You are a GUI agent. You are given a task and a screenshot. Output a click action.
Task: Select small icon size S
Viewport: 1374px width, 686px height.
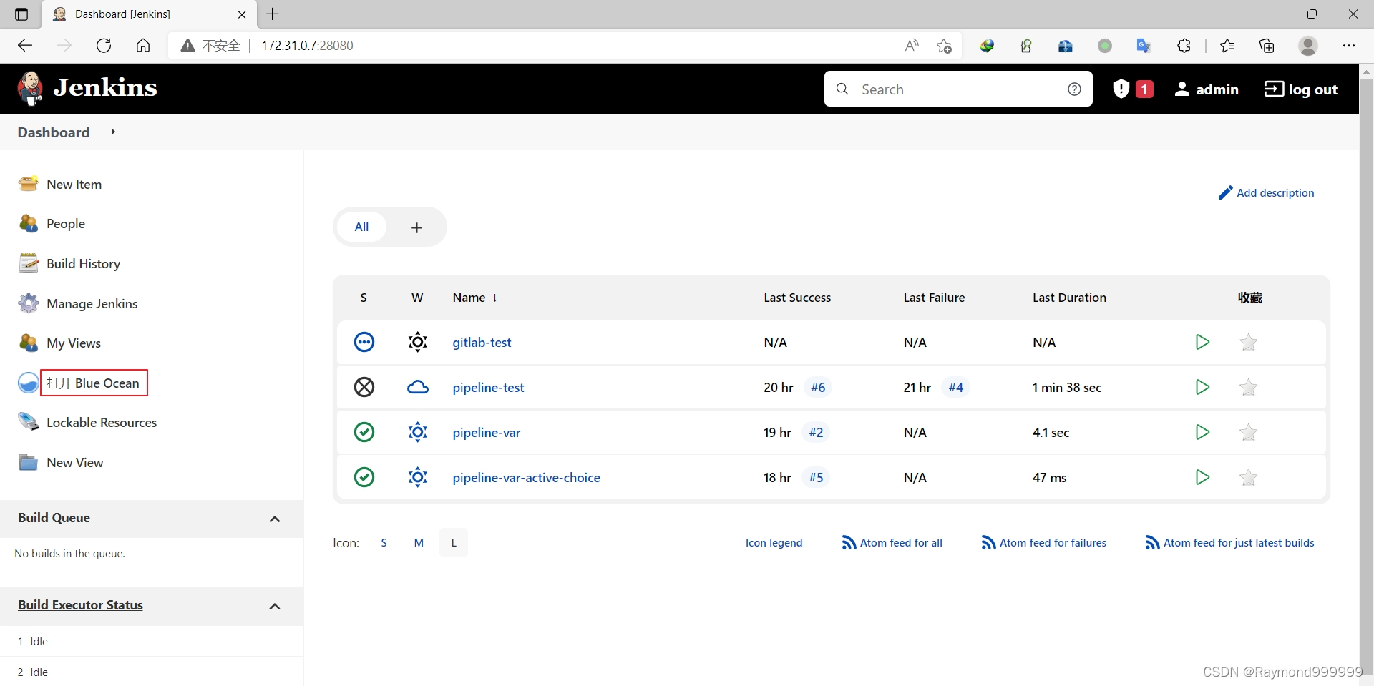384,542
